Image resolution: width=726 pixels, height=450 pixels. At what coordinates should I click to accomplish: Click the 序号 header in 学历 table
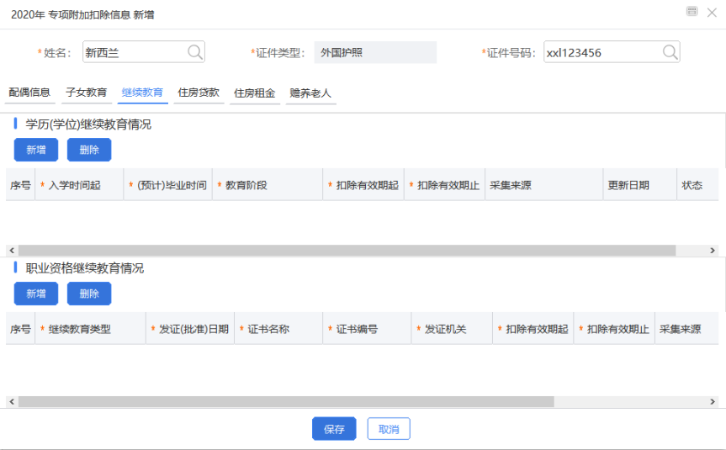pyautogui.click(x=20, y=185)
